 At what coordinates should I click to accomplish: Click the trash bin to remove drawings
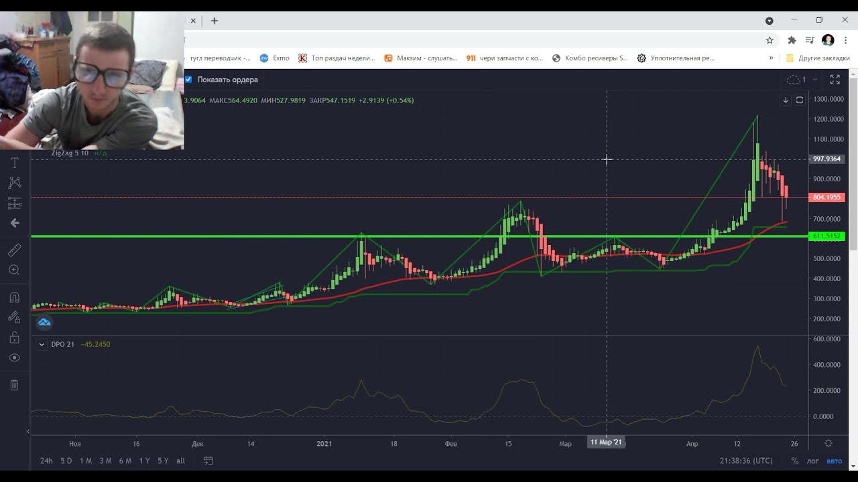pos(15,385)
